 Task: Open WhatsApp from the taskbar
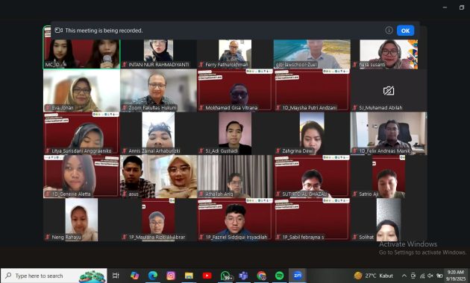pyautogui.click(x=225, y=276)
